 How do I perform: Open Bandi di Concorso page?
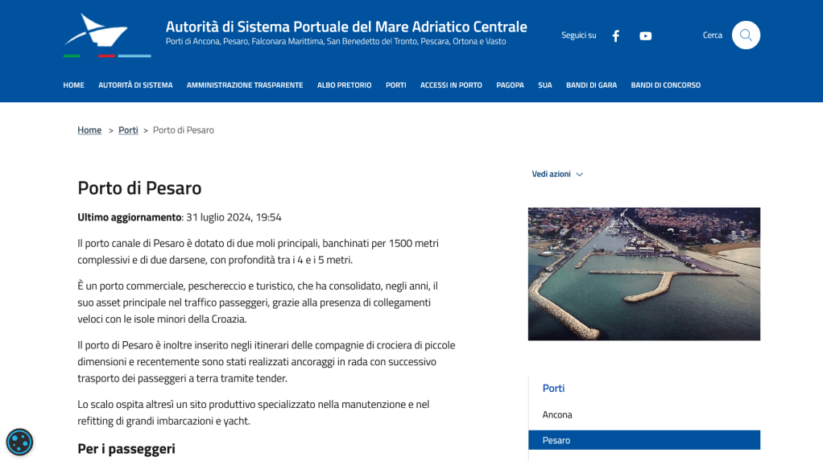click(x=665, y=85)
